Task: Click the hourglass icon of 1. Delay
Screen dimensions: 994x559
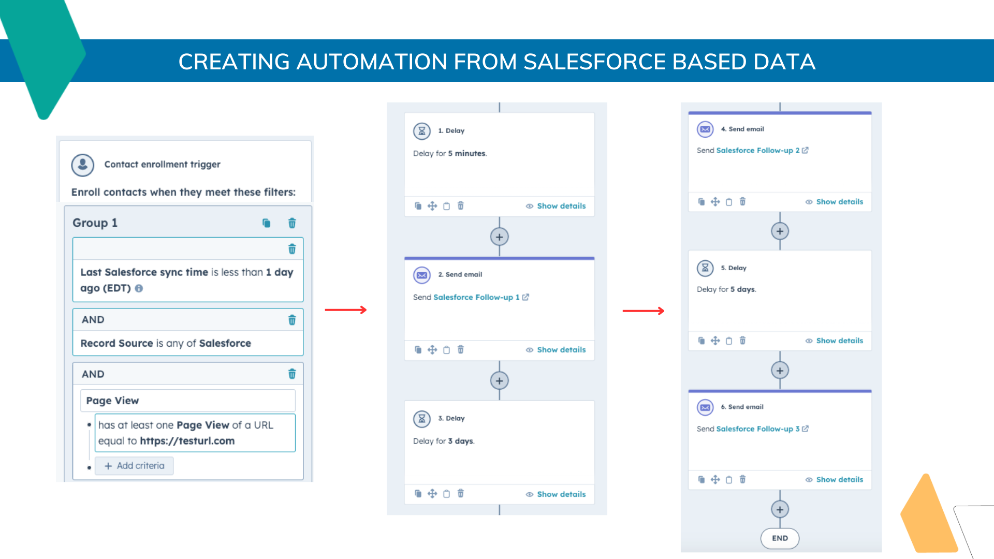Action: click(422, 131)
